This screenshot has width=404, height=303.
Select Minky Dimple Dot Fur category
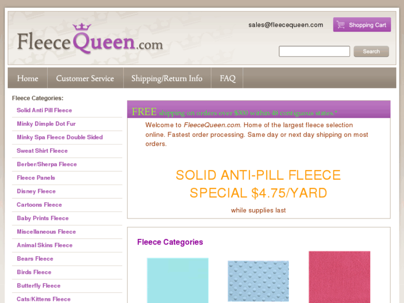[x=46, y=124]
